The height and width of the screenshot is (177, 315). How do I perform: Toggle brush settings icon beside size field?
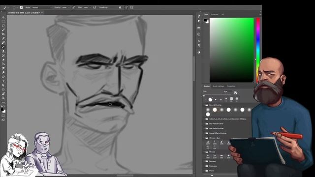coord(236,93)
